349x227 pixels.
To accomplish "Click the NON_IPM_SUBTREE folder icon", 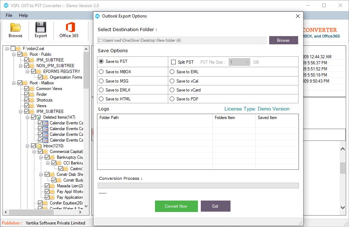I will pyautogui.click(x=32, y=65).
